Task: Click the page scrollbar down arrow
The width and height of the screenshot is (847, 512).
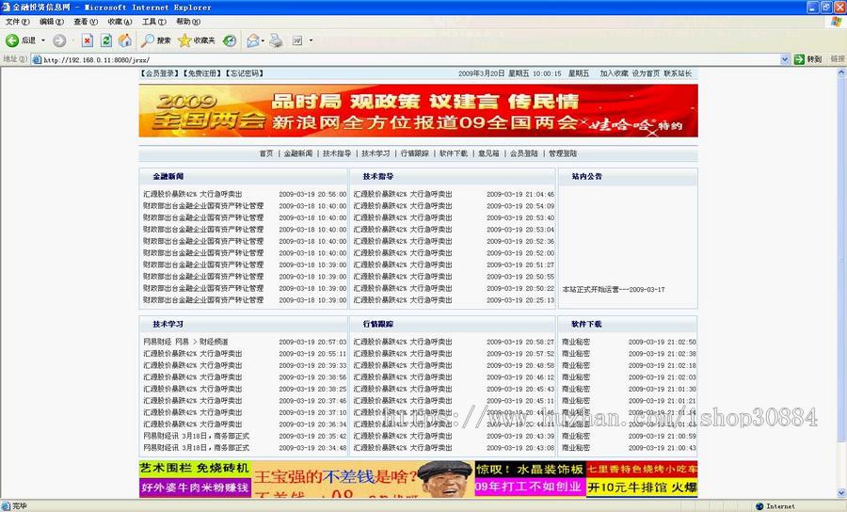Action: click(841, 492)
